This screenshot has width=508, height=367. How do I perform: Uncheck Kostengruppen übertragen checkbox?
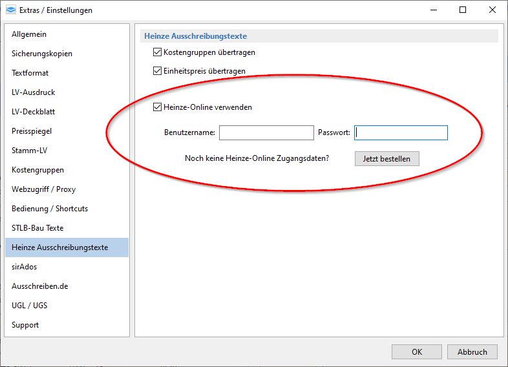(157, 52)
